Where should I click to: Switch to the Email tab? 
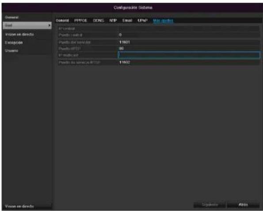coord(127,20)
